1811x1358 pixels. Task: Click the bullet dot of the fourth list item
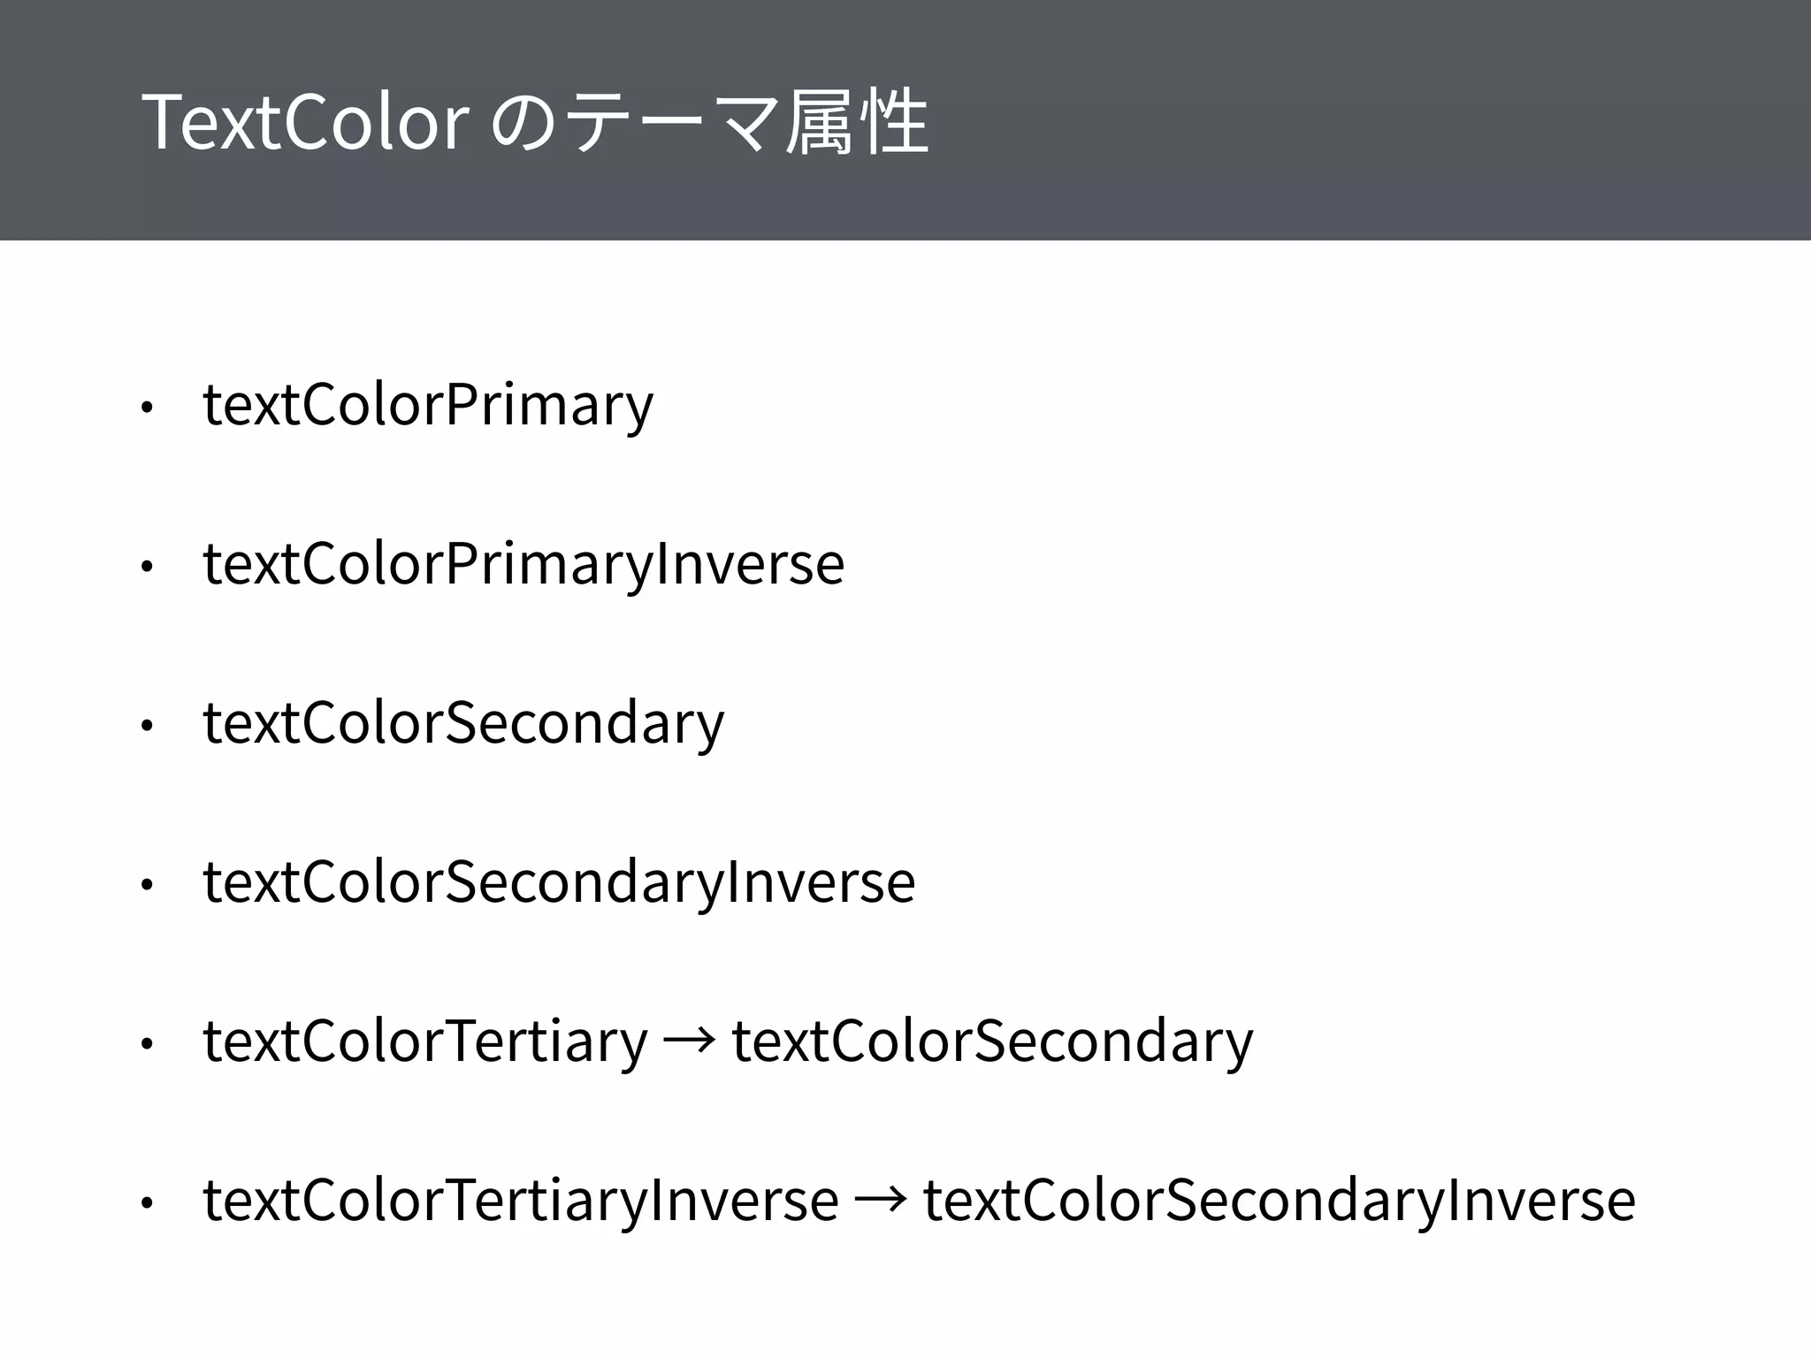pos(148,885)
